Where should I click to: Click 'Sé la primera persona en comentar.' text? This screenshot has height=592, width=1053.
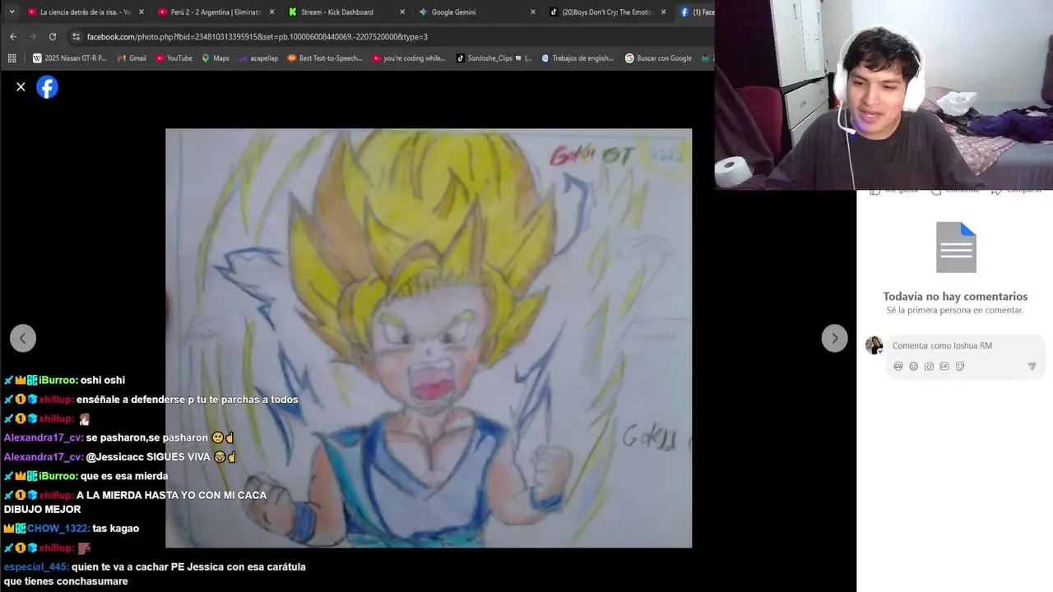point(955,310)
